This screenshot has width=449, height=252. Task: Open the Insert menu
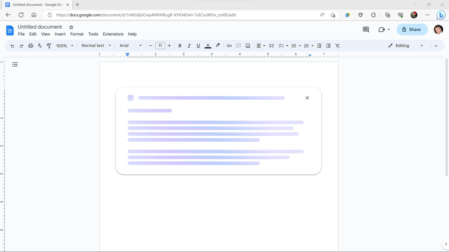pos(60,34)
